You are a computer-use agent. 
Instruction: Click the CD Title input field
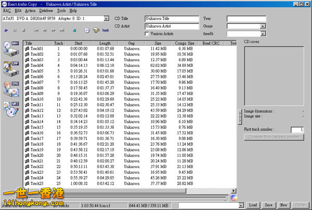172,18
